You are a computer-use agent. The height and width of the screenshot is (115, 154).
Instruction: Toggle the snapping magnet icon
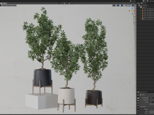pyautogui.click(x=64, y=3)
